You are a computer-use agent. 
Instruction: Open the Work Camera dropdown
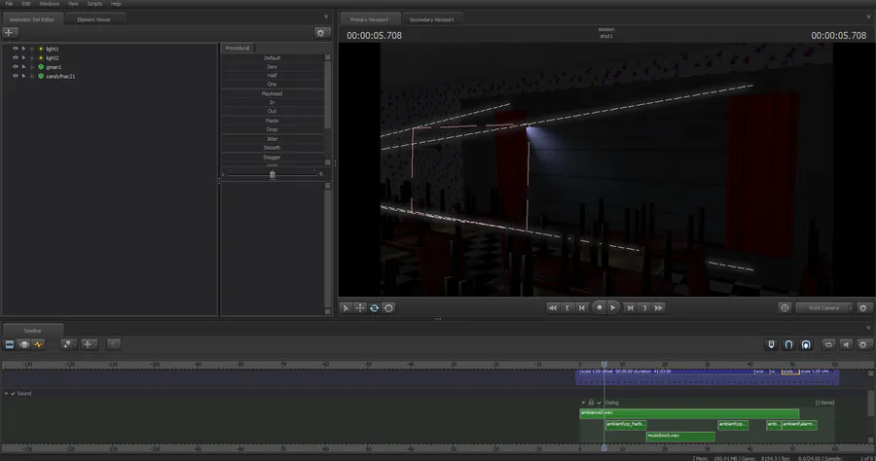[824, 308]
